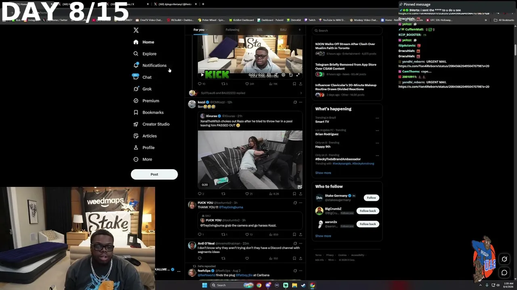Follow Stake Germany
This screenshot has height=290, width=517.
point(371,198)
